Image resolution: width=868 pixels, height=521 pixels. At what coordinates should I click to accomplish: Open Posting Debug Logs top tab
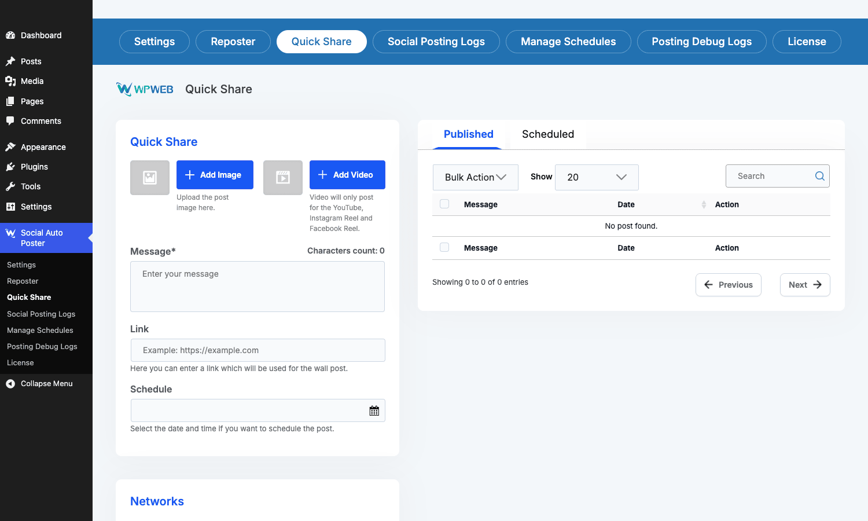[x=702, y=42]
